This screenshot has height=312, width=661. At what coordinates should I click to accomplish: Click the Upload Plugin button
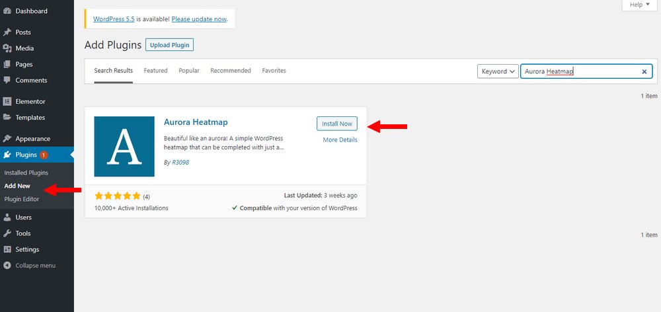(169, 45)
